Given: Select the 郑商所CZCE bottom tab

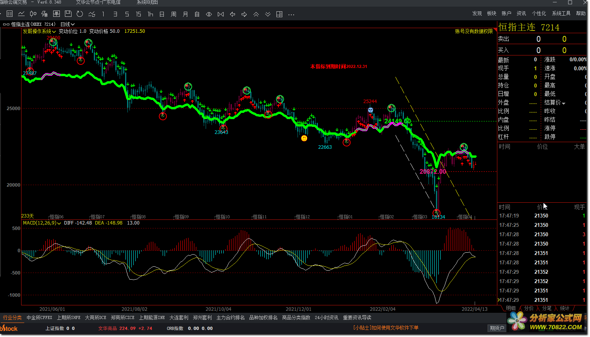Looking at the screenshot, I should pyautogui.click(x=122, y=318).
